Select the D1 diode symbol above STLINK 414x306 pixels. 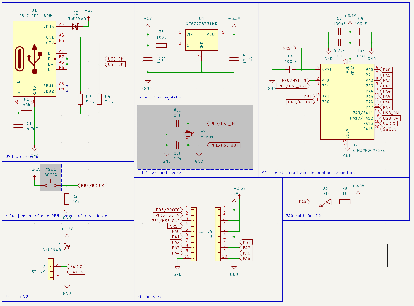(x=67, y=247)
